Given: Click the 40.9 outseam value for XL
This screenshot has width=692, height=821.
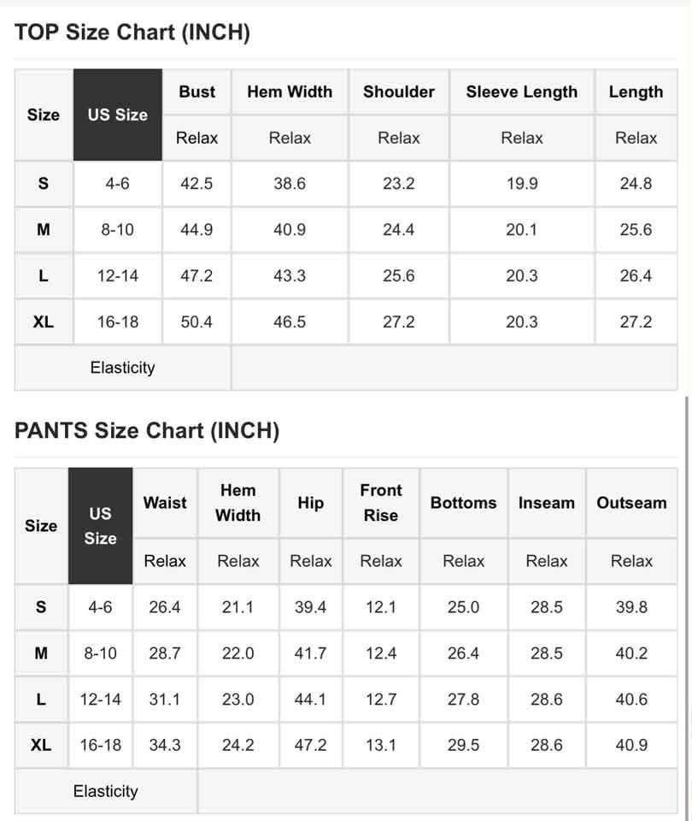Looking at the screenshot, I should (631, 745).
